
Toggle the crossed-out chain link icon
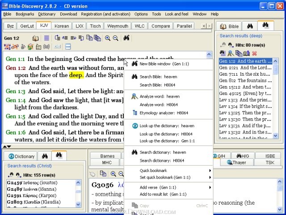[15, 47]
